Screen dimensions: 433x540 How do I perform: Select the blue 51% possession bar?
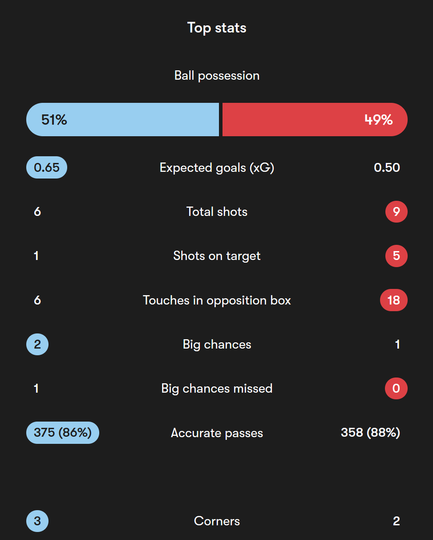point(123,119)
